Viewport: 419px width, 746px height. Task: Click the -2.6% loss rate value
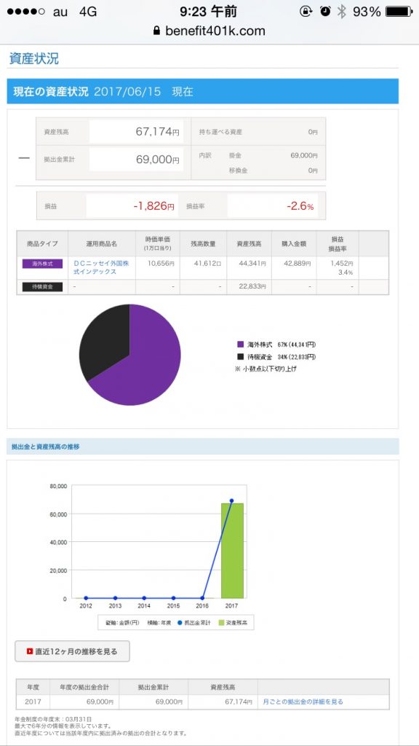(300, 206)
